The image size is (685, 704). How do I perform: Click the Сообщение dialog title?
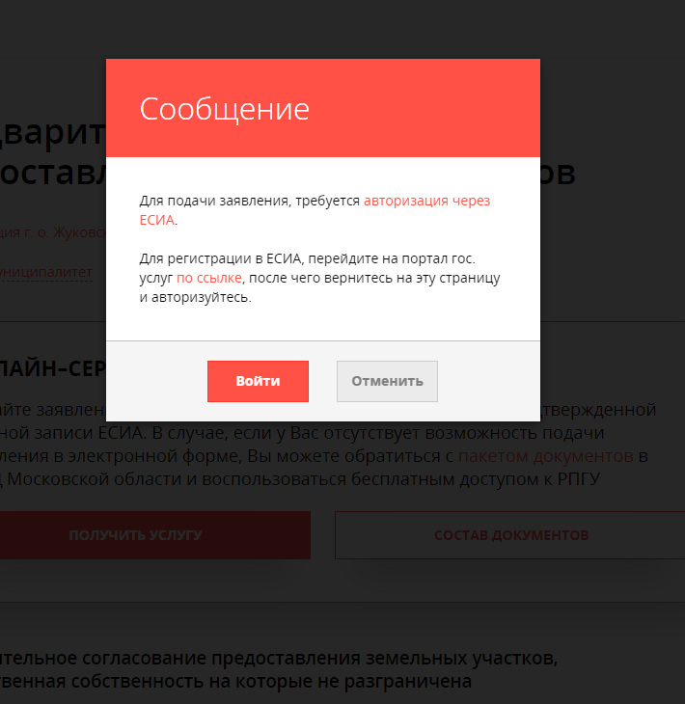coord(224,109)
